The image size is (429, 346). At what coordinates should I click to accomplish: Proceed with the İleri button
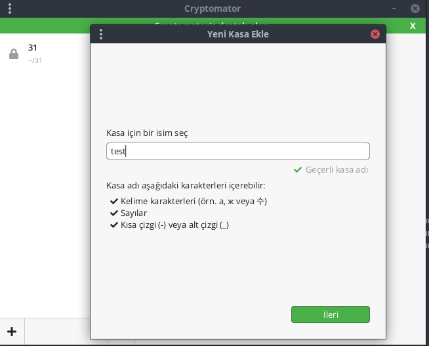[x=331, y=314]
